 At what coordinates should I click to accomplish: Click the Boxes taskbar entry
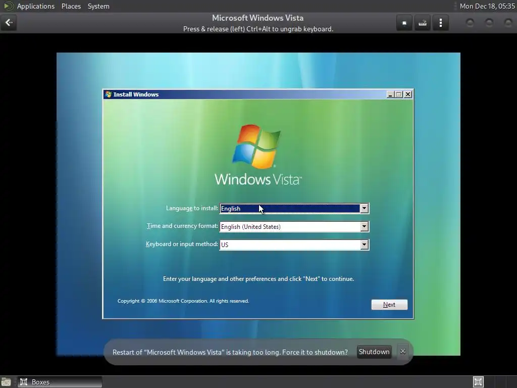(x=60, y=382)
